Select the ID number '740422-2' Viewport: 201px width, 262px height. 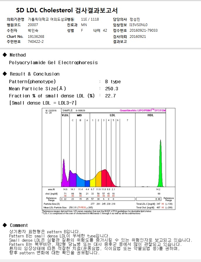(36, 42)
